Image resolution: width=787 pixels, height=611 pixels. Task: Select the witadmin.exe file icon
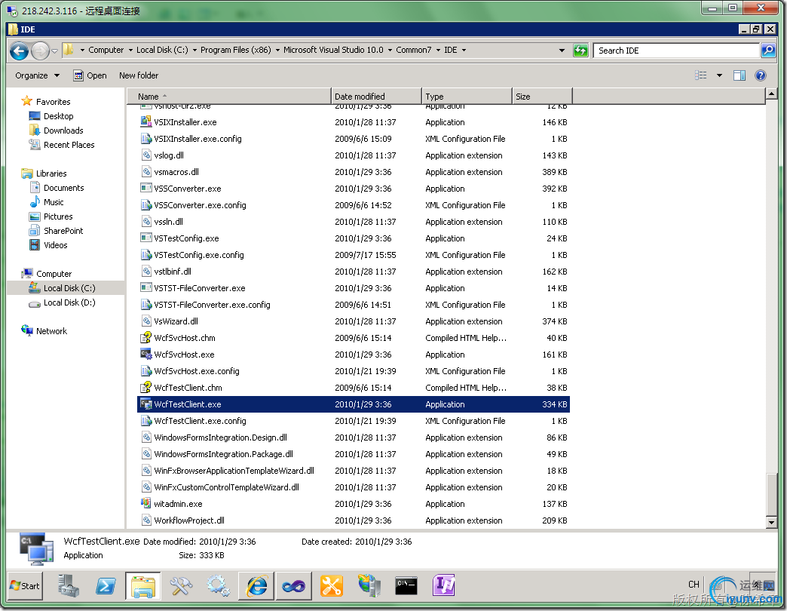tap(146, 503)
